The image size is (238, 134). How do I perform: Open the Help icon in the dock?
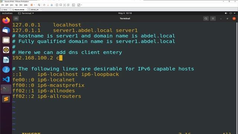[x=6, y=70]
